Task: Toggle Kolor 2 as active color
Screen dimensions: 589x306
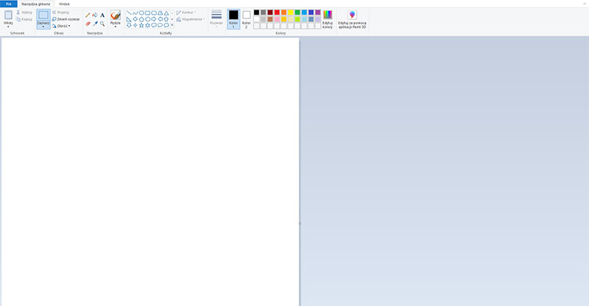Action: pyautogui.click(x=247, y=19)
